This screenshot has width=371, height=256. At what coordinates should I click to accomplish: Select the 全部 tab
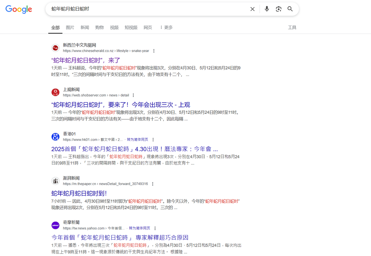coord(55,27)
